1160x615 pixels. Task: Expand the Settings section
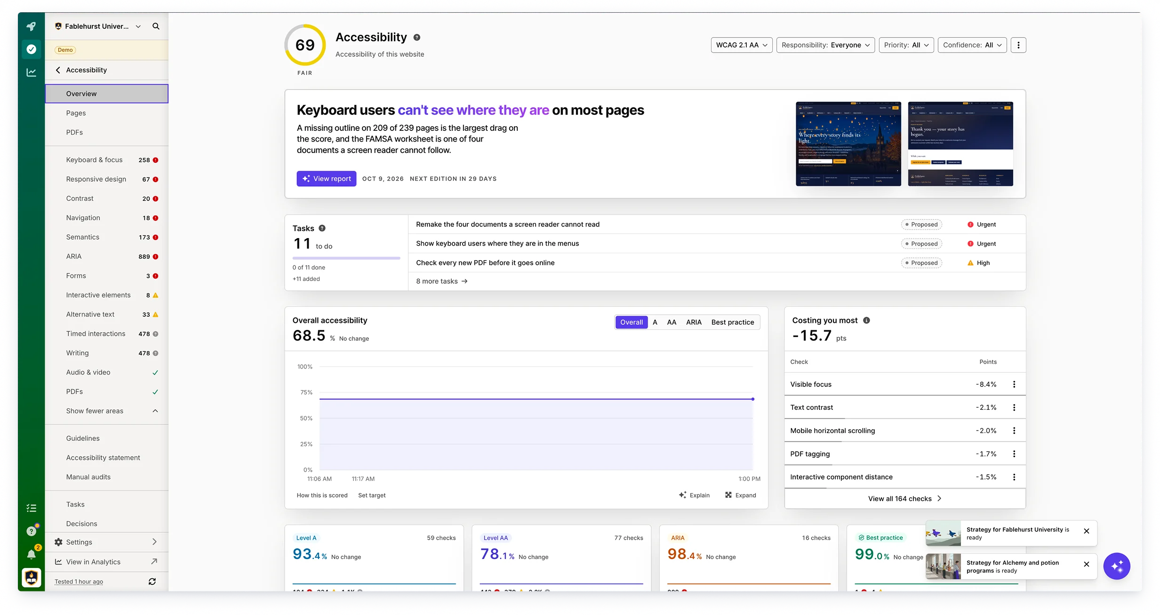click(106, 542)
